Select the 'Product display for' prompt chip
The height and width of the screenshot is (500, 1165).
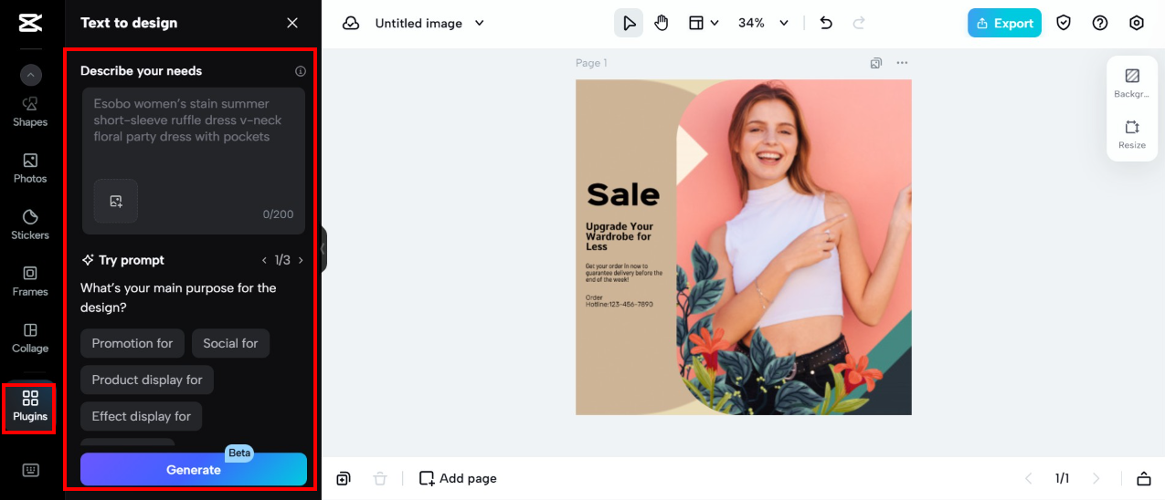point(147,380)
